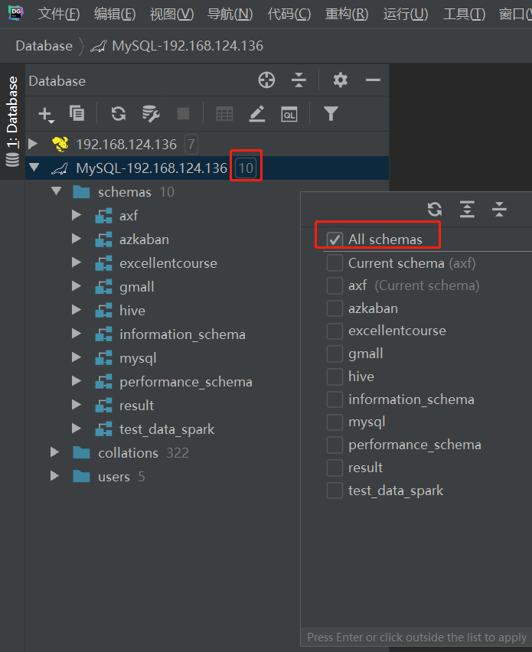
Task: Open the 工具(T) menu
Action: 464,14
